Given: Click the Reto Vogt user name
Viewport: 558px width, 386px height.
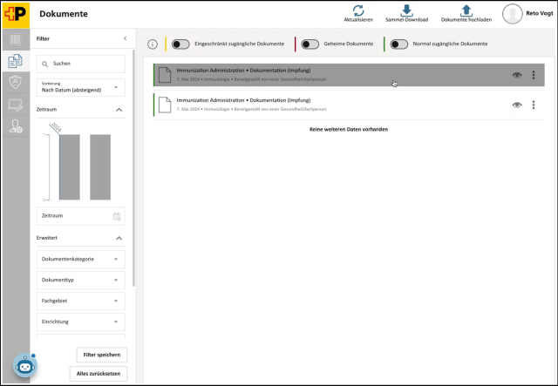Looking at the screenshot, I should click(x=540, y=13).
